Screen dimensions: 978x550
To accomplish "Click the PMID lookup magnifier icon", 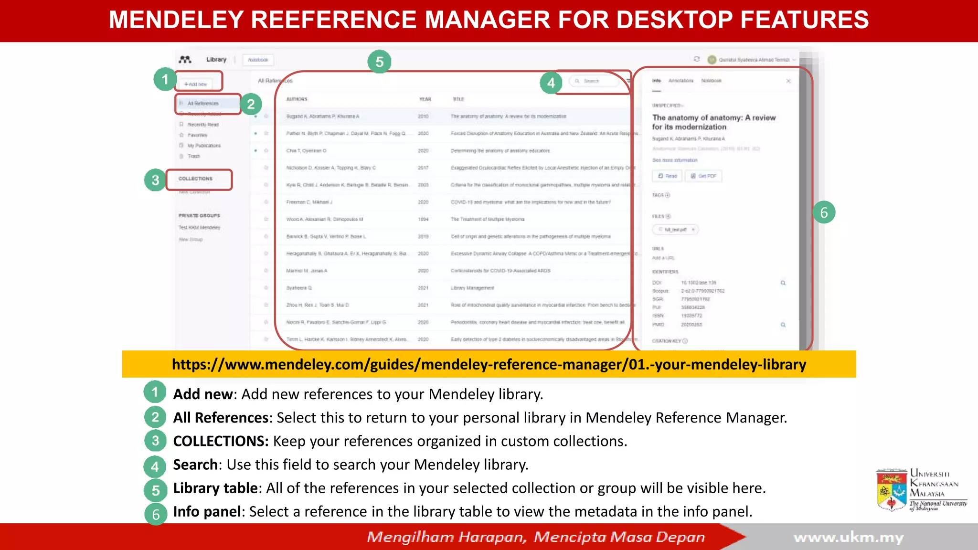I will click(x=783, y=325).
